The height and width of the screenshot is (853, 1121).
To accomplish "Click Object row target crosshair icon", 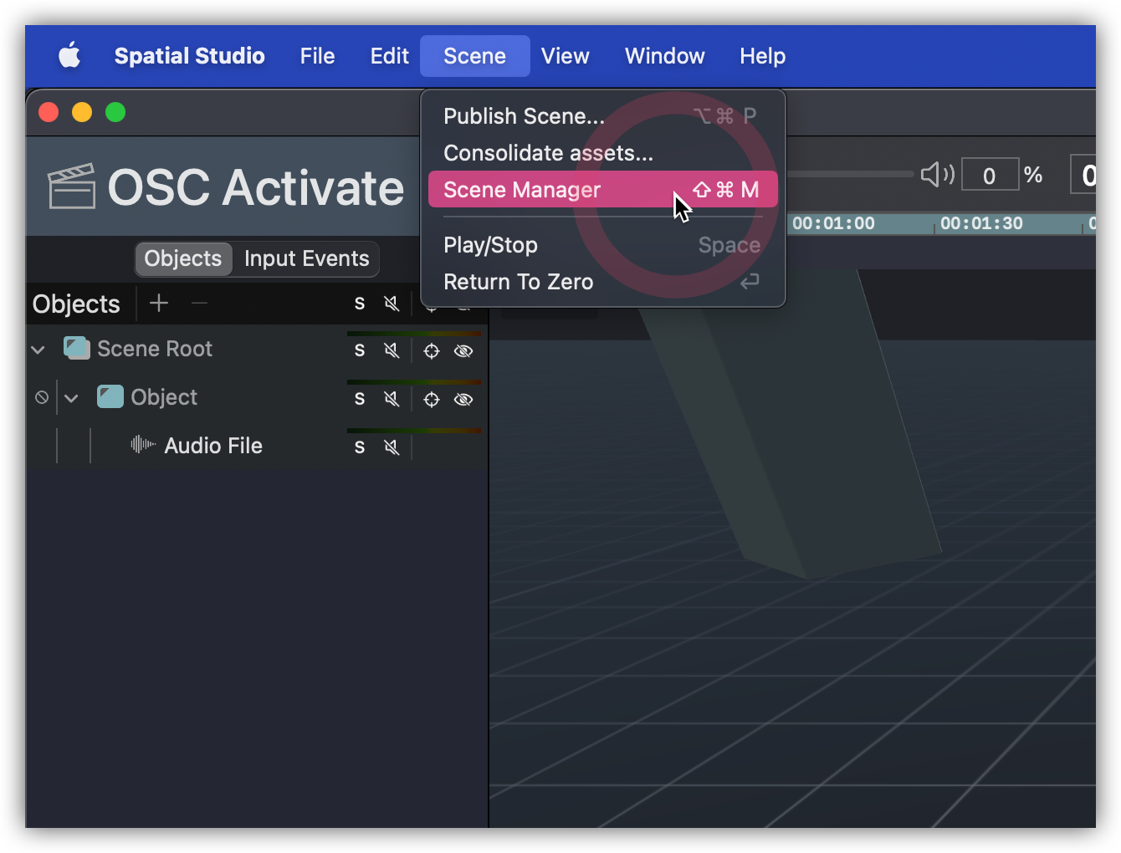I will pos(432,400).
